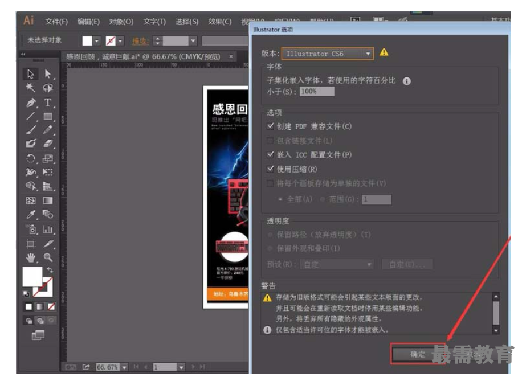
Task: Toggle Include Linked Files checkbox
Action: [x=270, y=141]
